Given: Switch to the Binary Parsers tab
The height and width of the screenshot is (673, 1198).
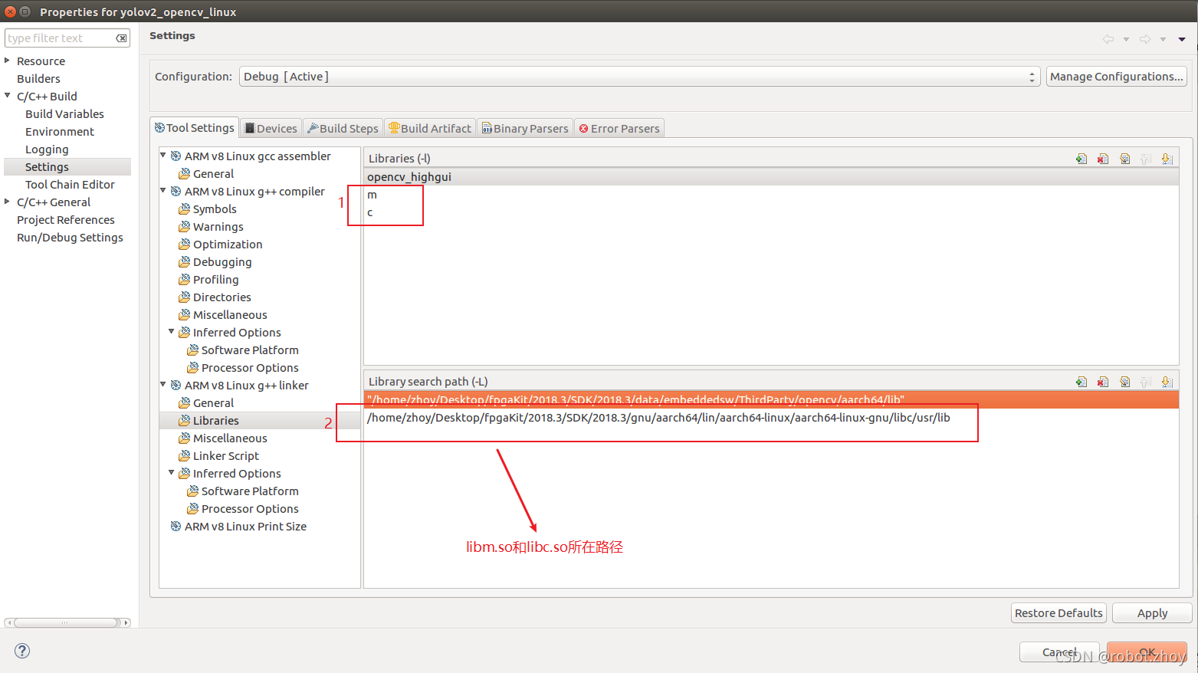Looking at the screenshot, I should tap(525, 127).
